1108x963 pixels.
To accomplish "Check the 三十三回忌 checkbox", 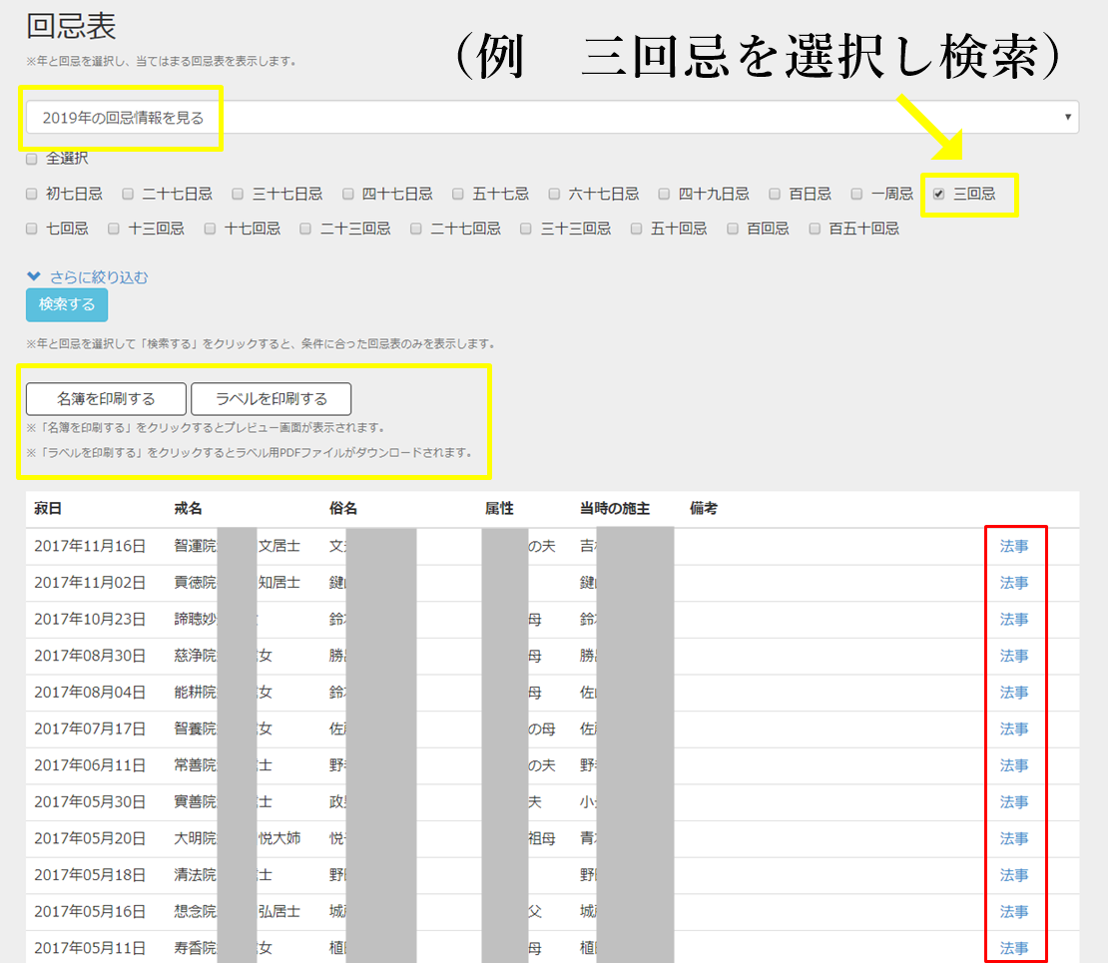I will coord(526,228).
